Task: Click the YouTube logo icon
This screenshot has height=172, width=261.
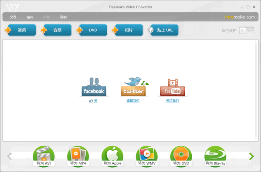Action: [173, 87]
